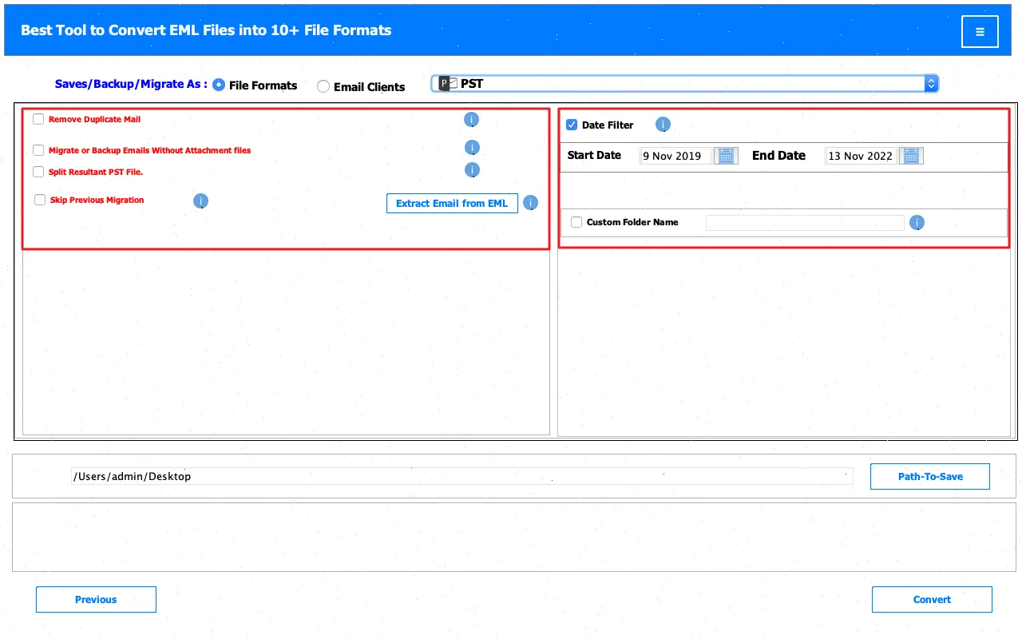Click info icon next to Skip Previous Migration
This screenshot has height=639, width=1022.
[201, 200]
